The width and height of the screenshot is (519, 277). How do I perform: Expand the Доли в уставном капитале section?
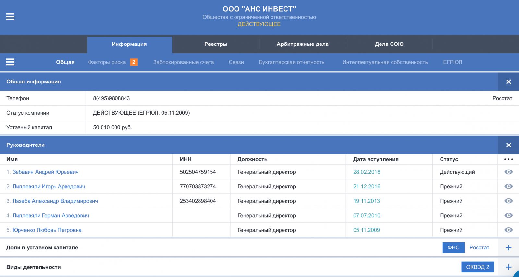pos(508,247)
